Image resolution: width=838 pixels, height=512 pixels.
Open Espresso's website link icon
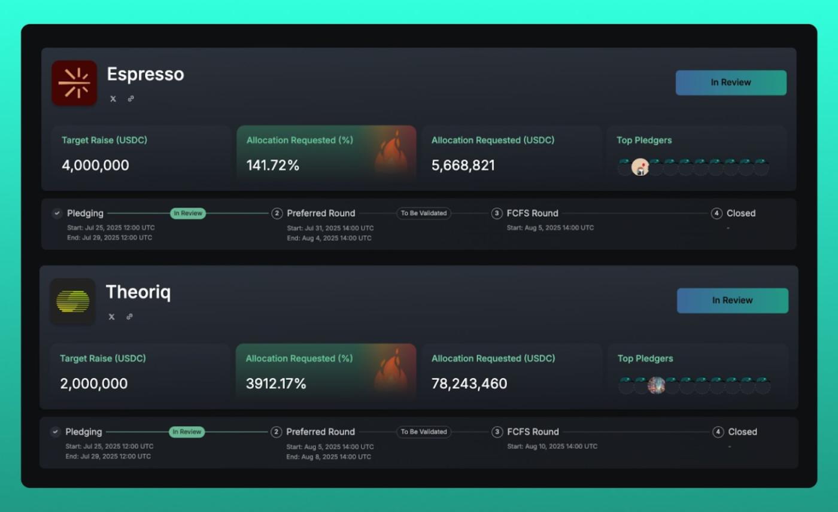tap(130, 99)
